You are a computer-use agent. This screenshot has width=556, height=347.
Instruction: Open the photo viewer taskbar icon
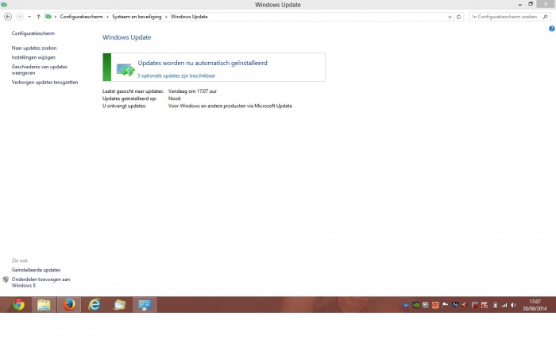(119, 305)
